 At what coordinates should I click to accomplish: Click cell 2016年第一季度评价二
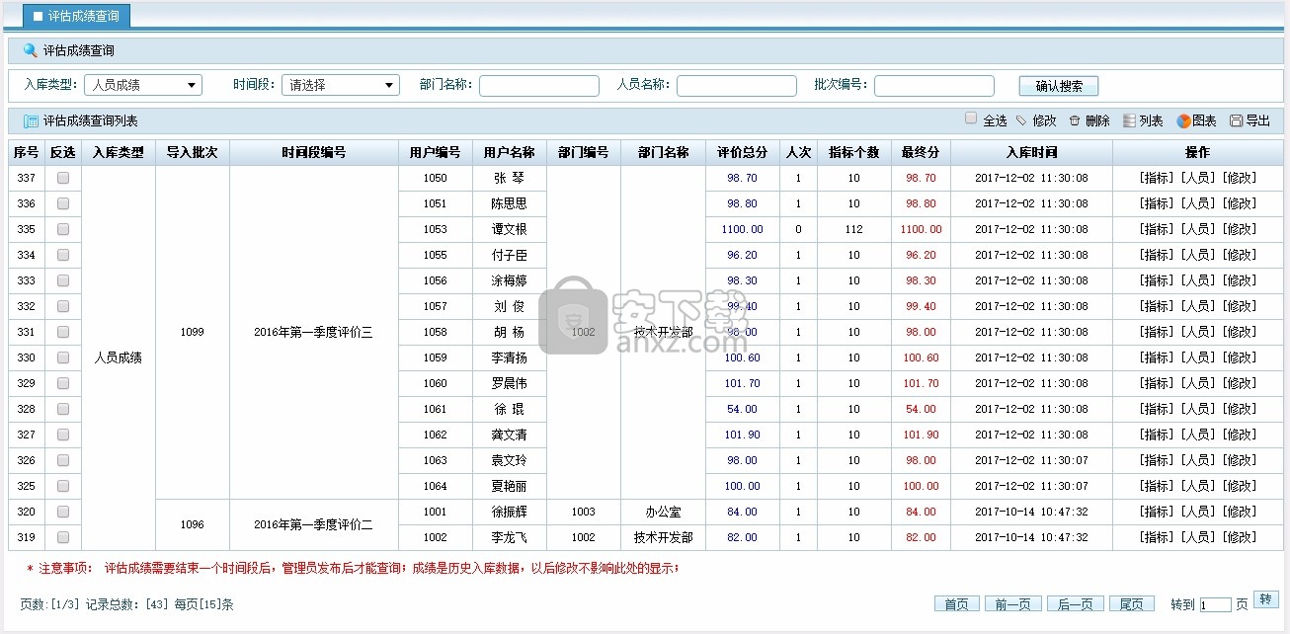(314, 524)
